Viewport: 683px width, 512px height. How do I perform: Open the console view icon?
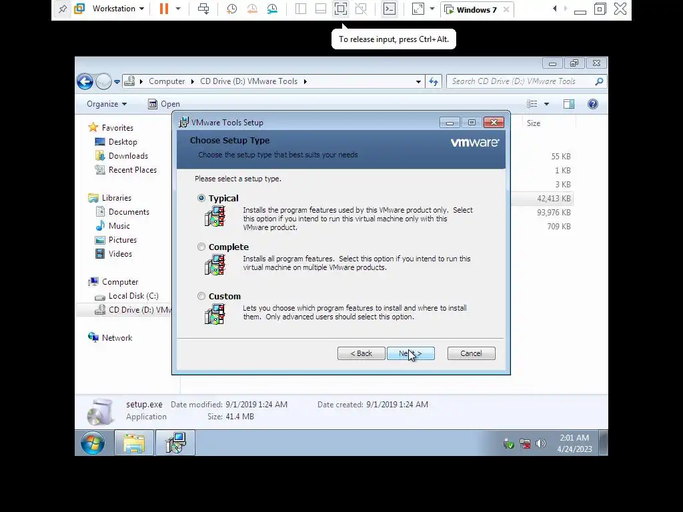coord(390,9)
